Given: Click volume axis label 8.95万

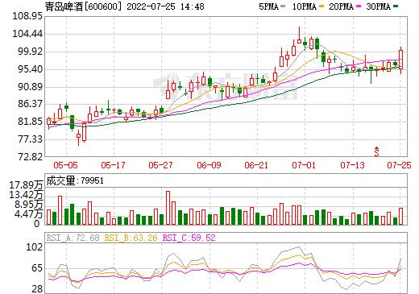Looking at the screenshot, I should pos(28,205).
